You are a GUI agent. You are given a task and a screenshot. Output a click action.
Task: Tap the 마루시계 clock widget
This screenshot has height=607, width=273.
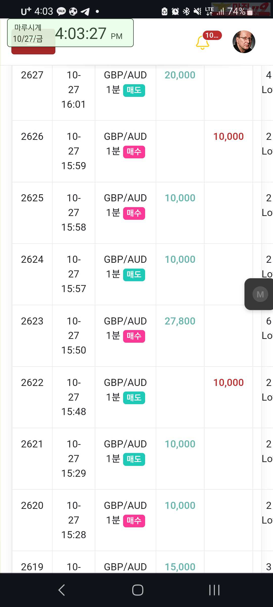coord(70,33)
